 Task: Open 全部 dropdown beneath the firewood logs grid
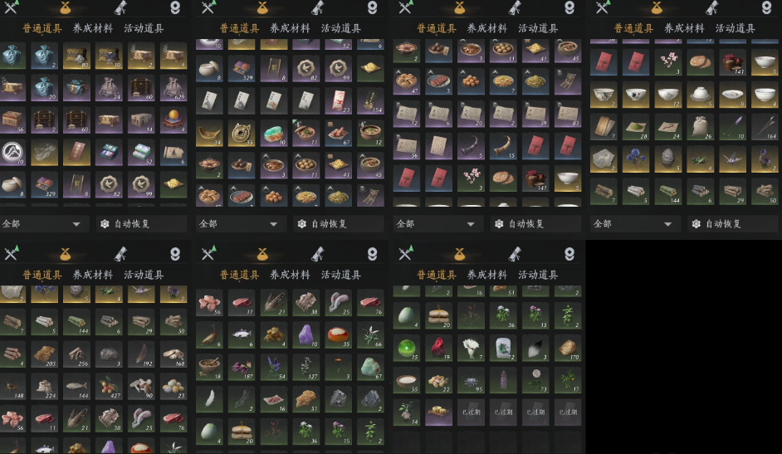point(633,224)
